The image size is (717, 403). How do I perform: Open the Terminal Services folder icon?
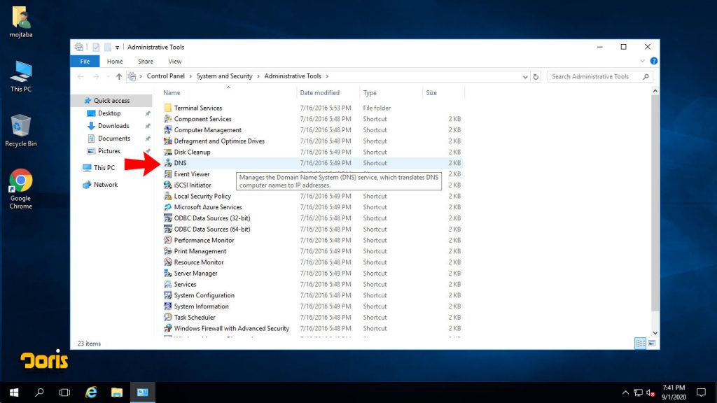(x=168, y=108)
